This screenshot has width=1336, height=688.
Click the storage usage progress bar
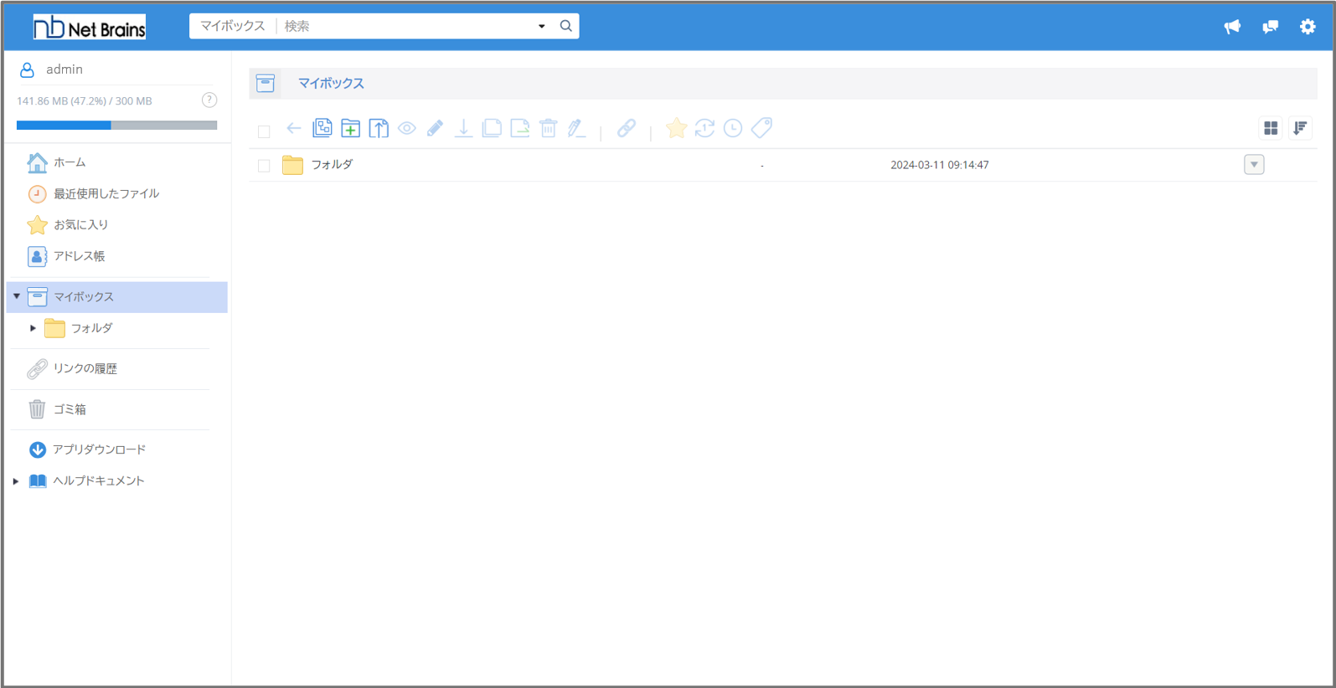pyautogui.click(x=116, y=126)
